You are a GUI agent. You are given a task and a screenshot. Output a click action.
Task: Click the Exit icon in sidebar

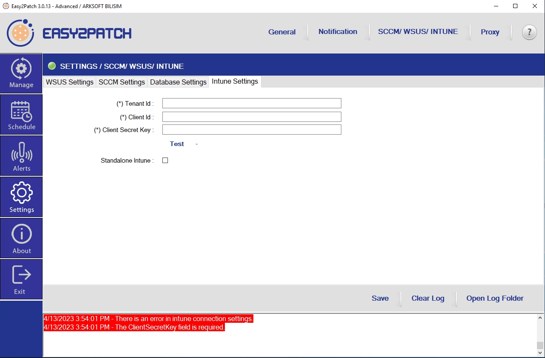coord(21,279)
